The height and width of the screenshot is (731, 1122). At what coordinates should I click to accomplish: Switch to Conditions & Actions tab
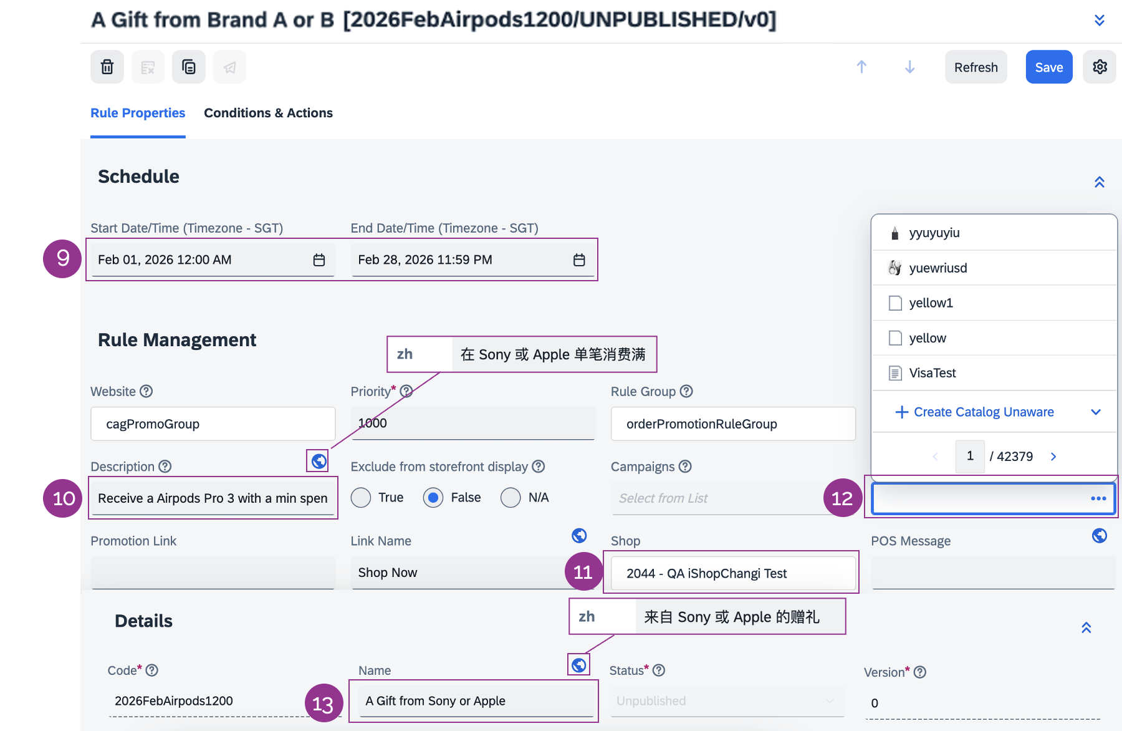tap(268, 113)
